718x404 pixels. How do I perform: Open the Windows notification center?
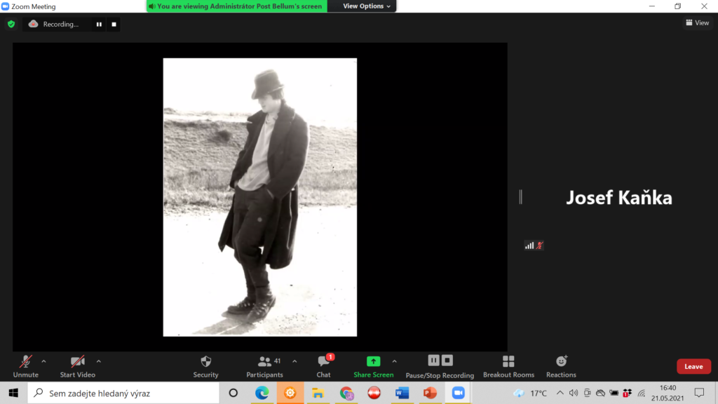coord(699,393)
